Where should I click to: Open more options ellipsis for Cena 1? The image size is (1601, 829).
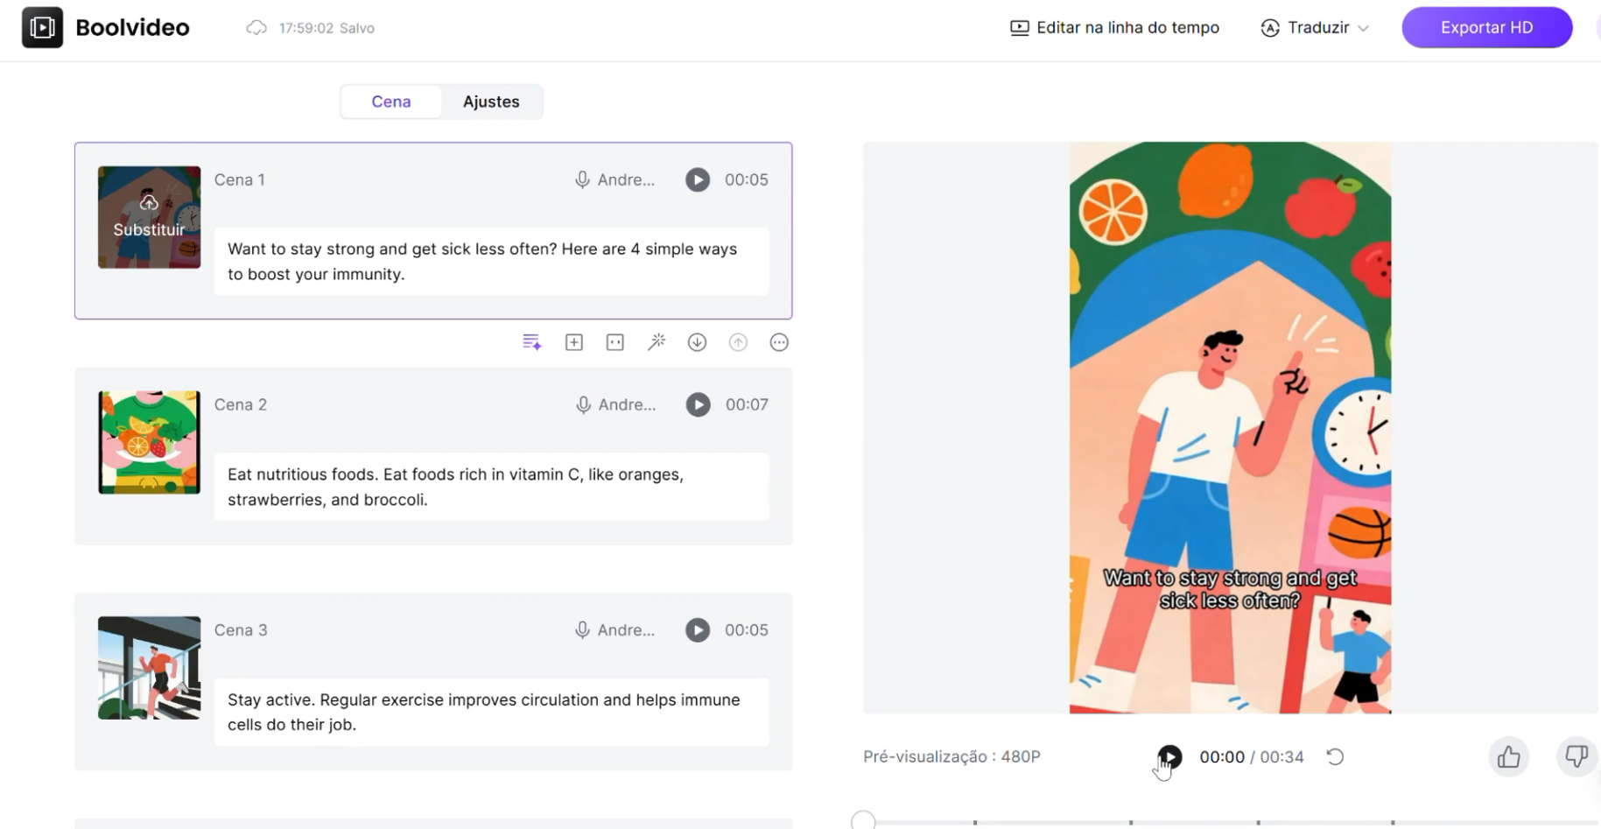pos(779,342)
